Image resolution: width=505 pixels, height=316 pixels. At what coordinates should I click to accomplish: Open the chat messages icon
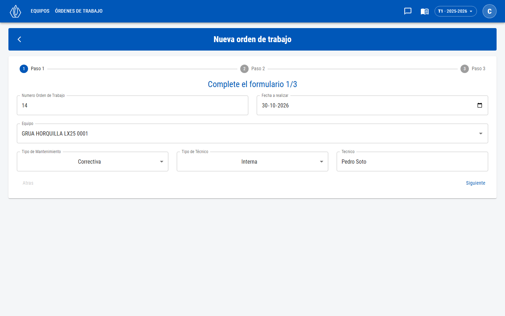click(x=408, y=11)
